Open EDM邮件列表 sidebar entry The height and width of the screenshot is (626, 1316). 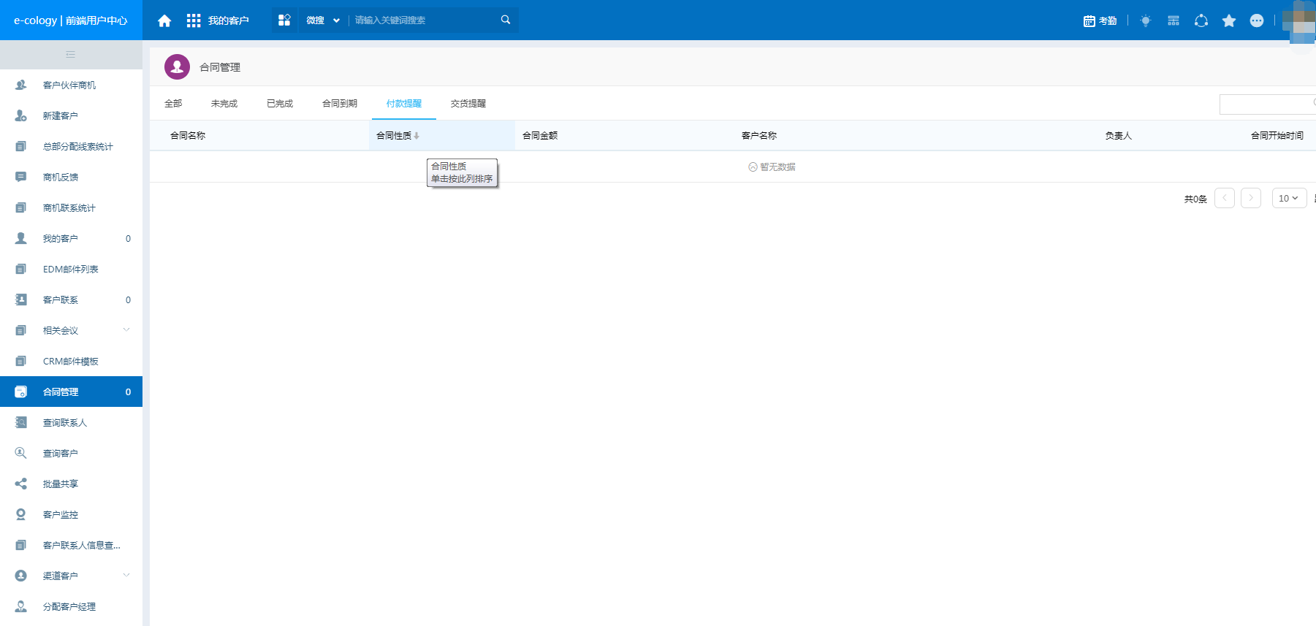point(71,270)
